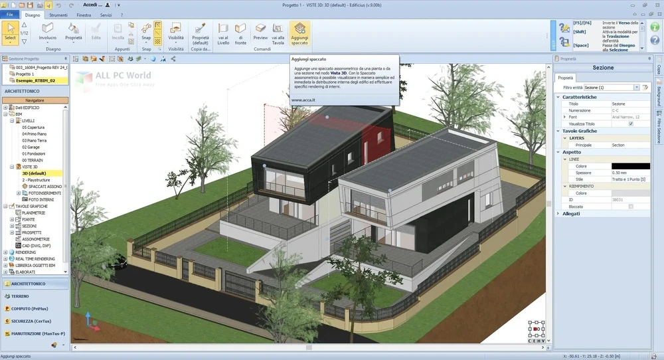Toggle the Bloccato checkbox
664x360 pixels.
coord(631,207)
